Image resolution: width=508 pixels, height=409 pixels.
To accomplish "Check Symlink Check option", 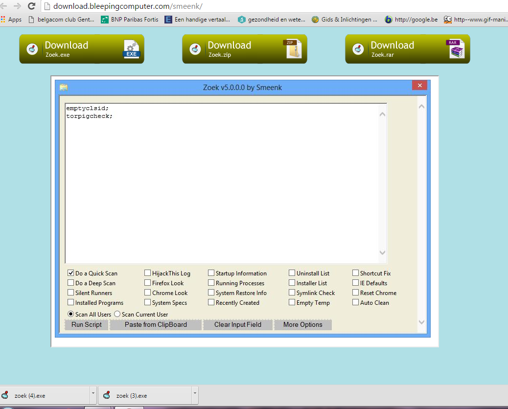I will [x=292, y=293].
